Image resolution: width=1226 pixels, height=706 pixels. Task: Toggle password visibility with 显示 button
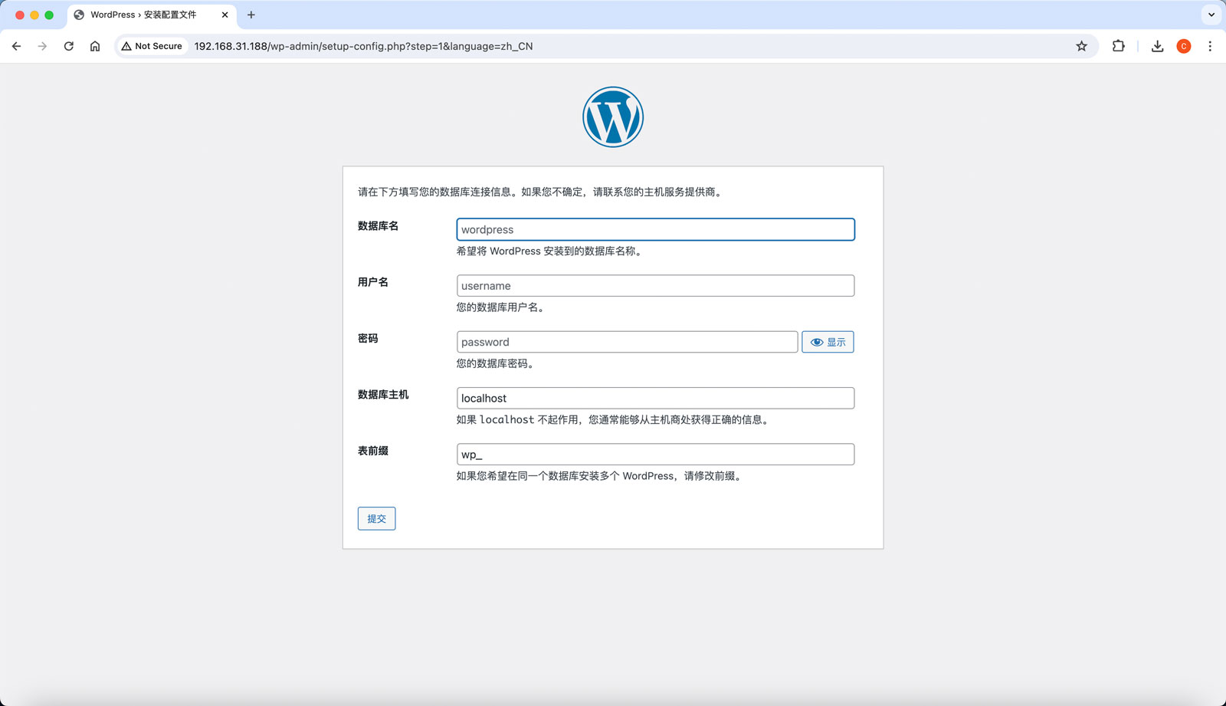[828, 342]
